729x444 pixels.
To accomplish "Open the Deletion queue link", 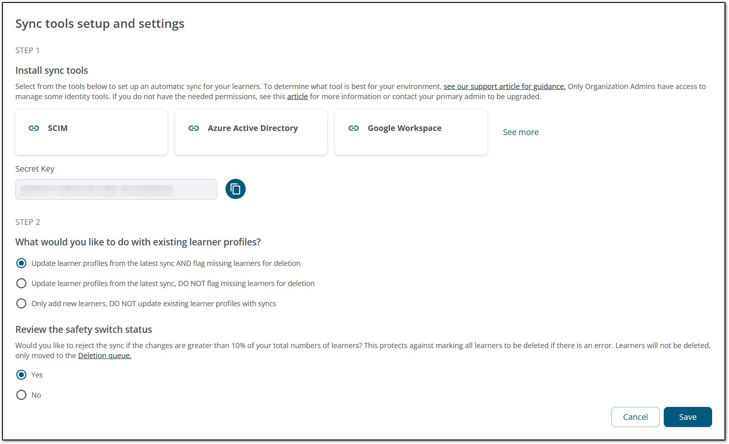I will click(x=104, y=355).
